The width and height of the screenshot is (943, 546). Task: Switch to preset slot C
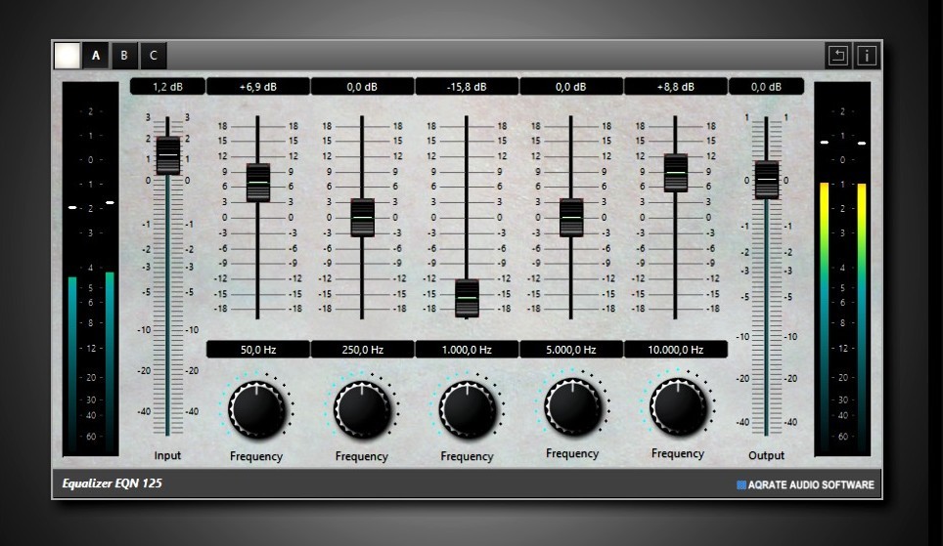point(153,55)
